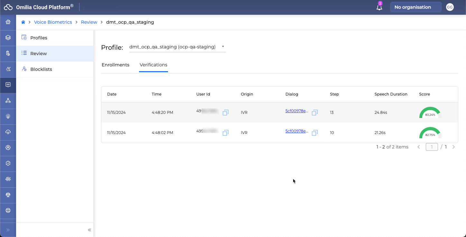Click the scales icon in left sidebar
The height and width of the screenshot is (237, 466).
click(8, 195)
